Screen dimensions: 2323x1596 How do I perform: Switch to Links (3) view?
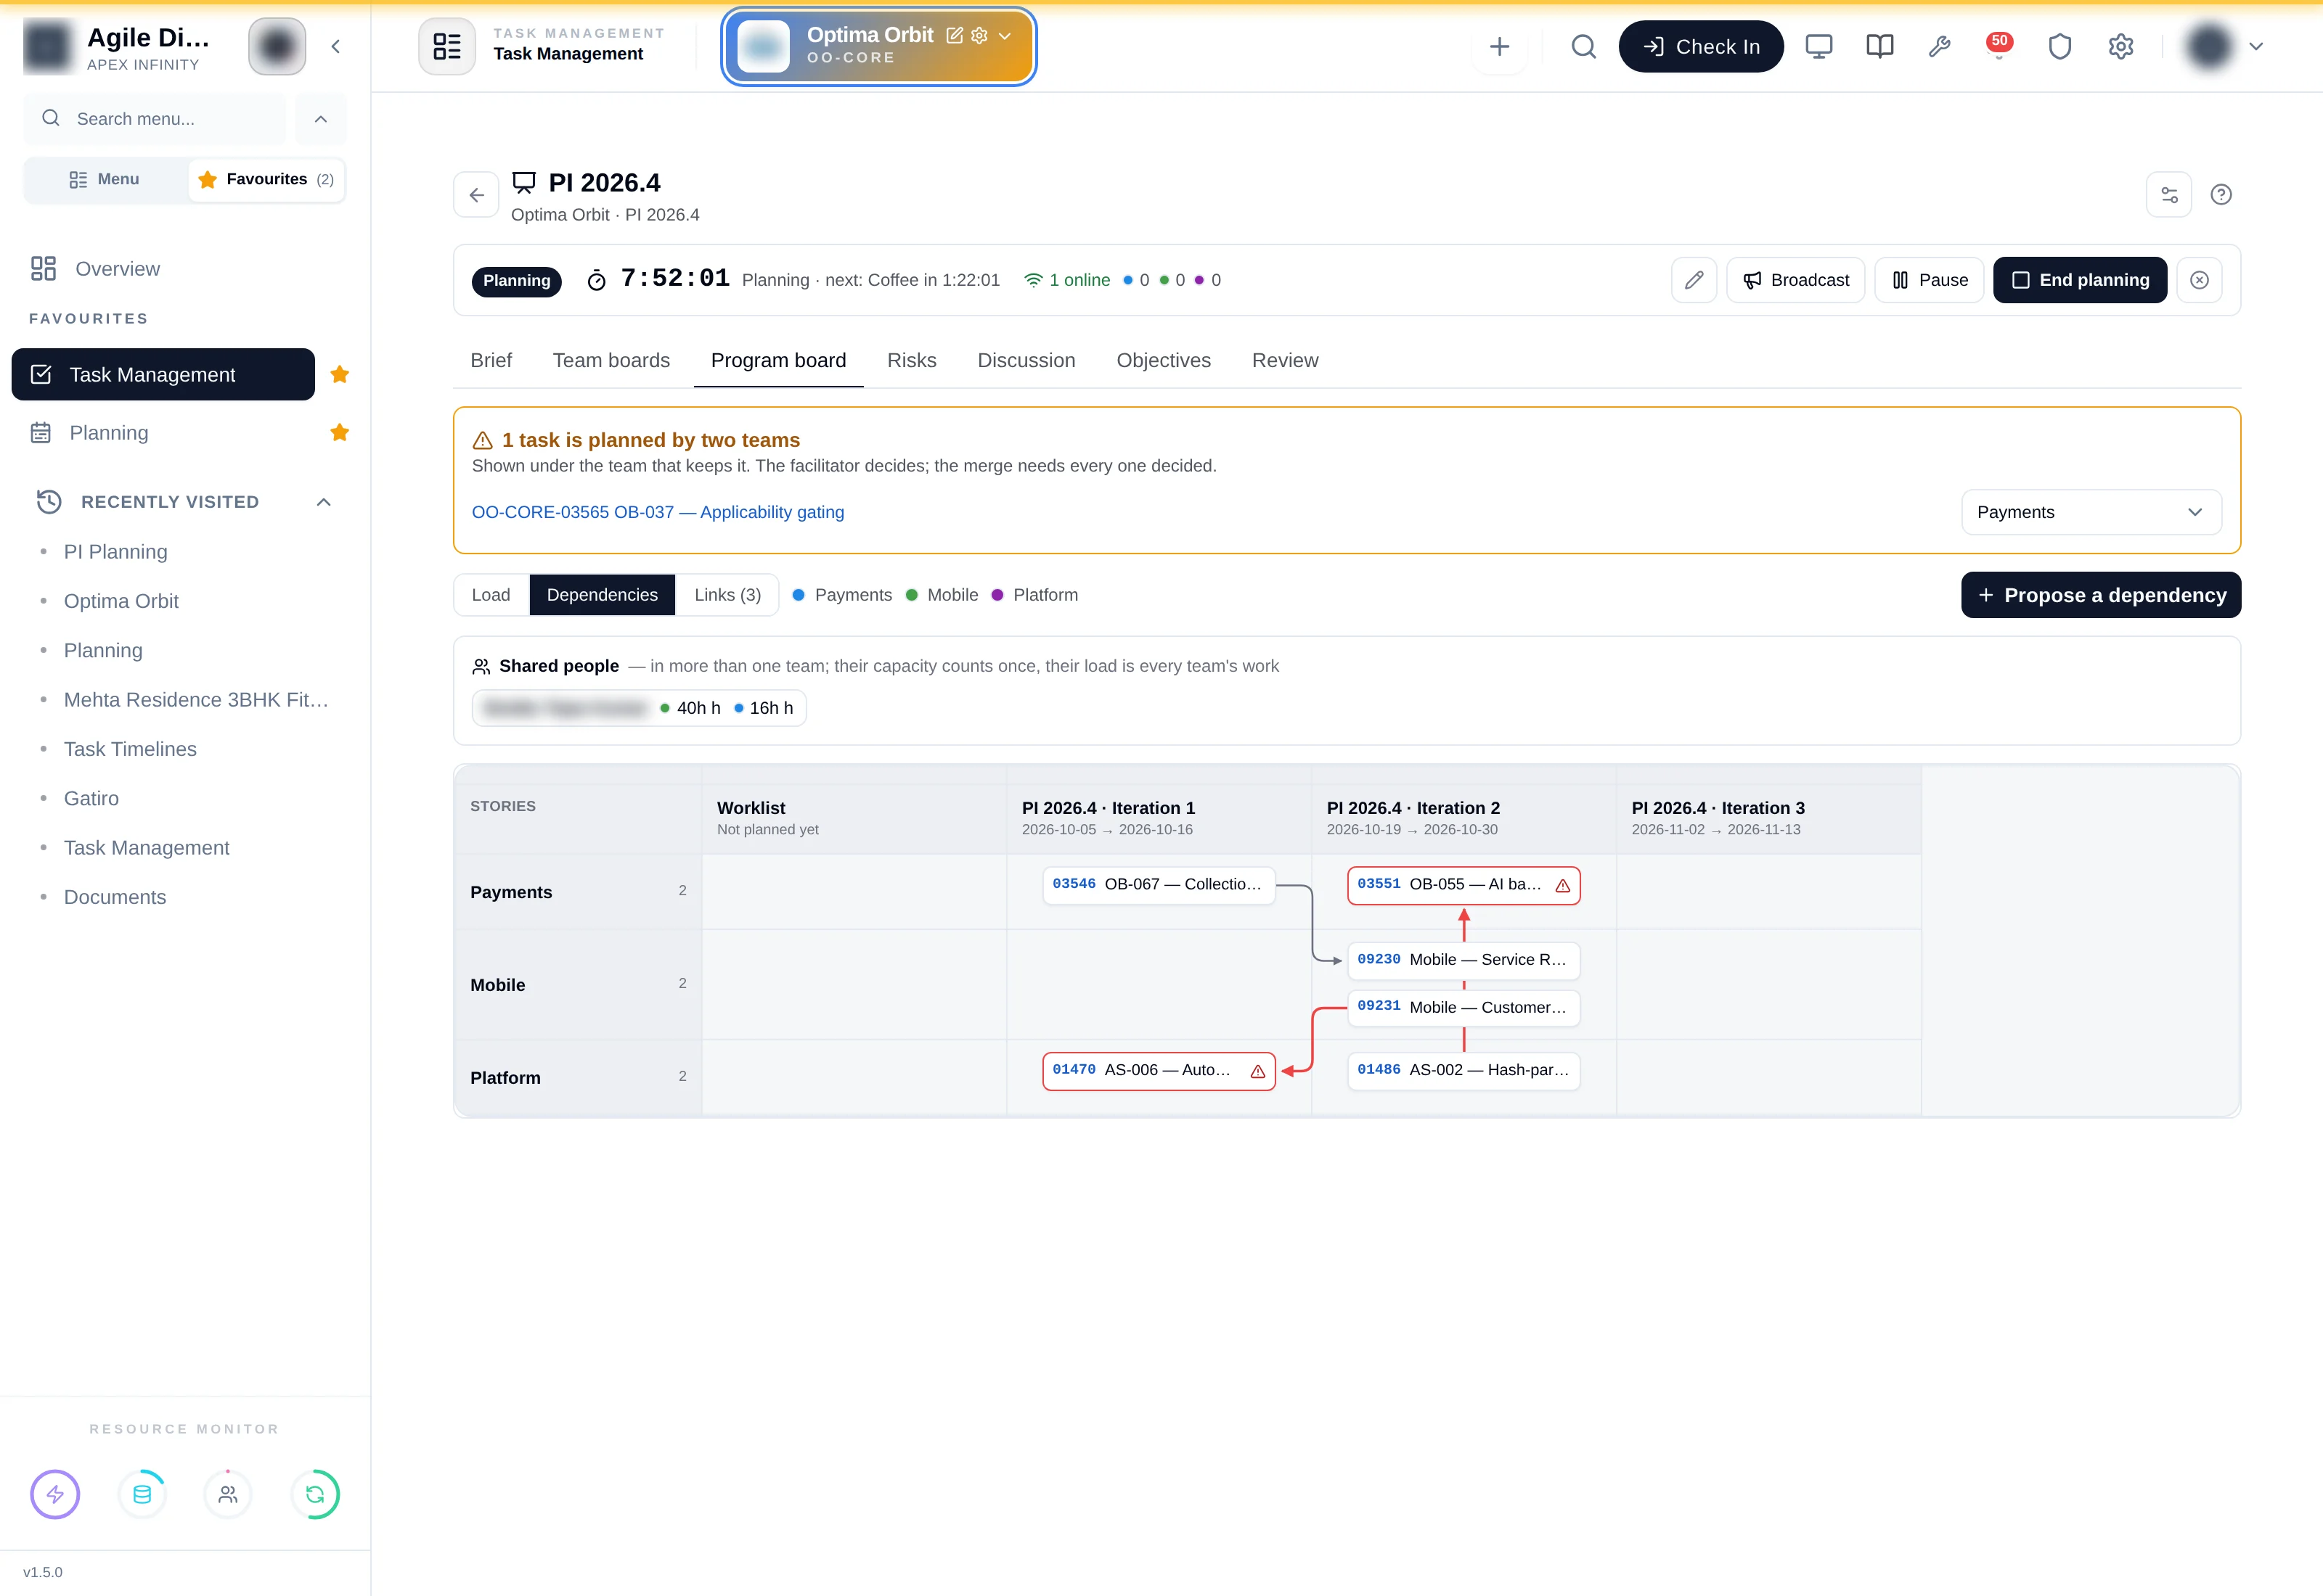pyautogui.click(x=727, y=594)
